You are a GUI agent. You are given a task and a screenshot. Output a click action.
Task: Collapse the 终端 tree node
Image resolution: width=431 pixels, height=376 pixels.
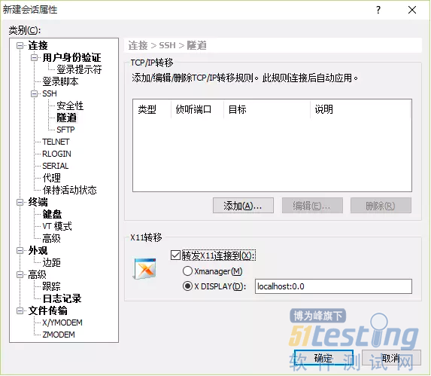(x=20, y=202)
